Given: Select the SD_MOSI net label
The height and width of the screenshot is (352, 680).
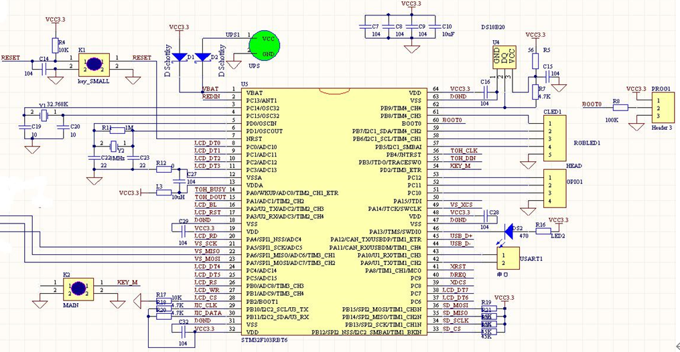Looking at the screenshot, I should click(456, 305).
